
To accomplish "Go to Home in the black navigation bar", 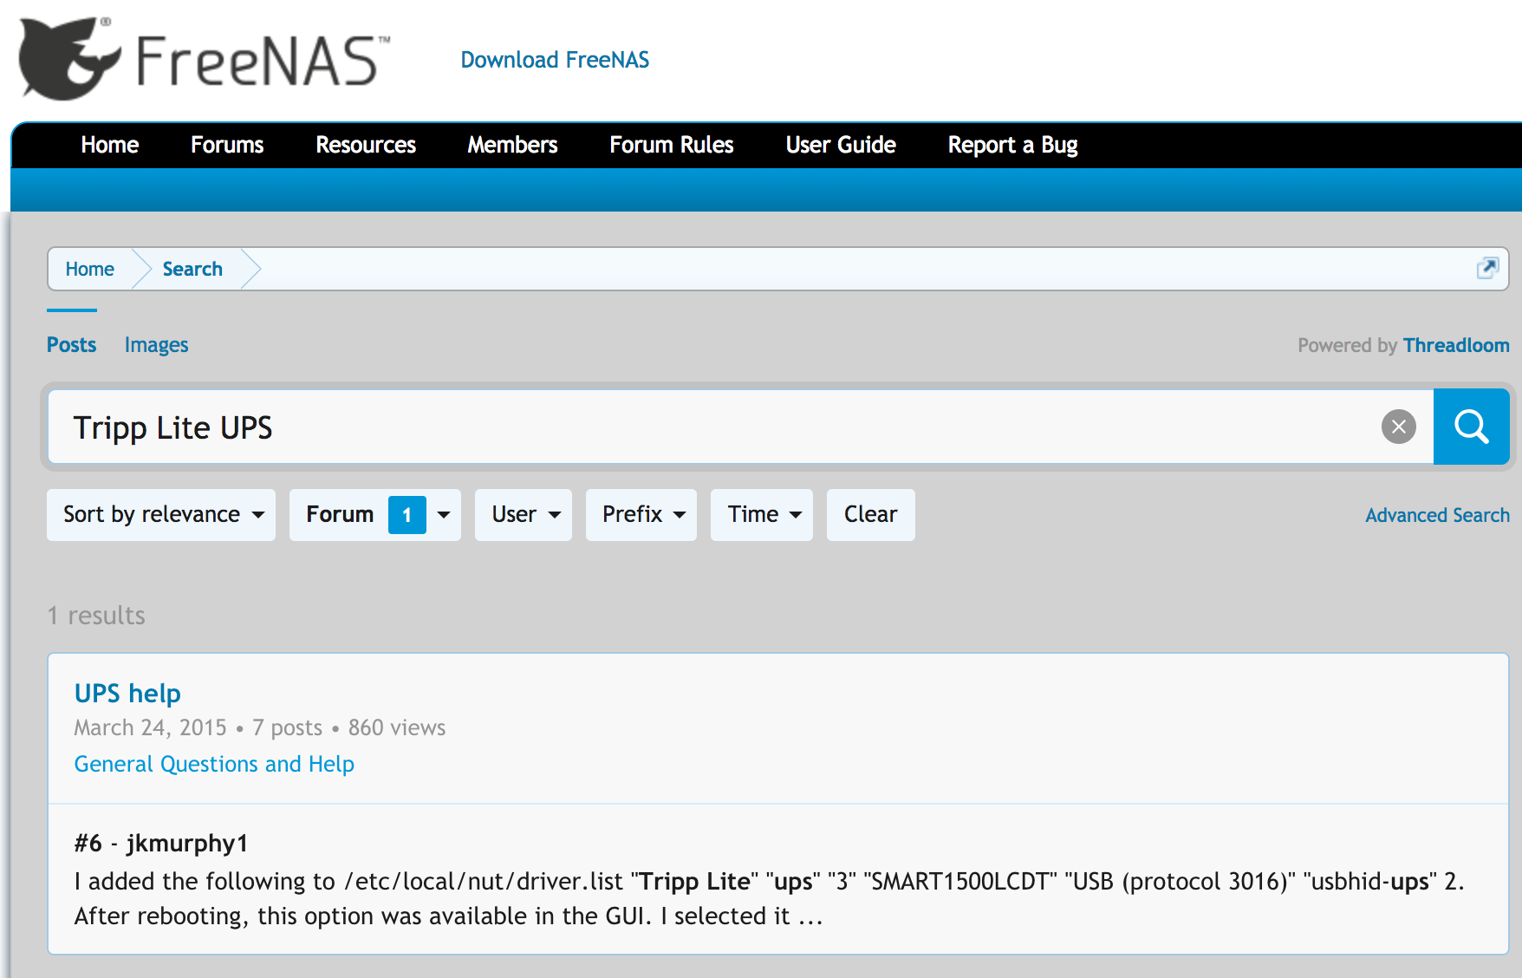I will (110, 145).
